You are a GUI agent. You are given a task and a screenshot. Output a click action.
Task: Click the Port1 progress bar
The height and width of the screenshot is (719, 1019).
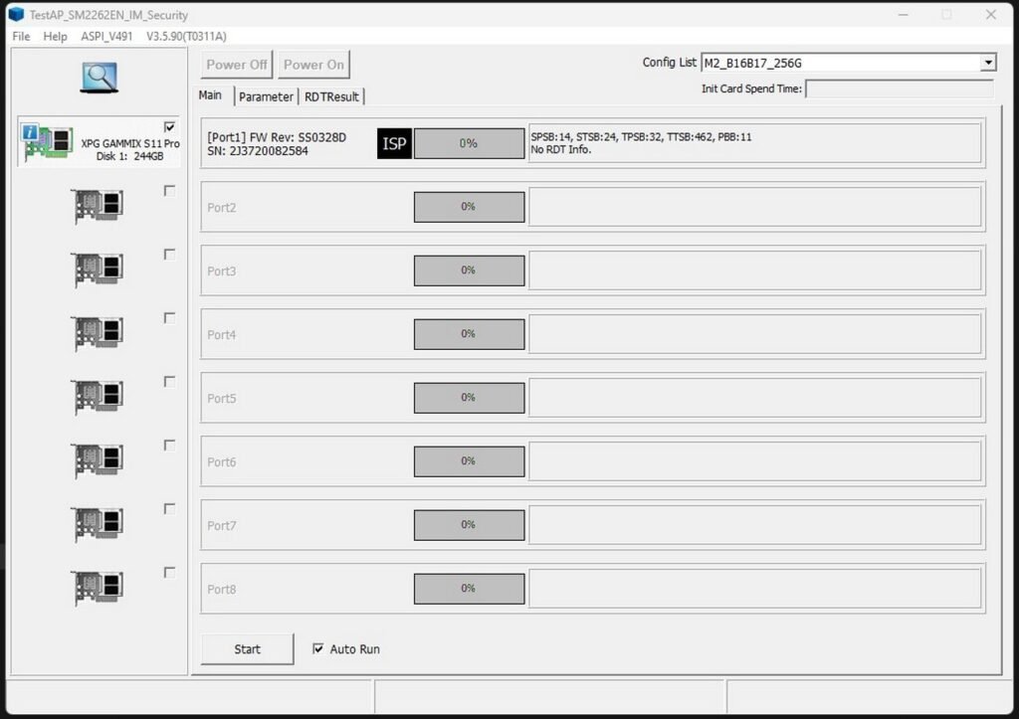(x=469, y=143)
